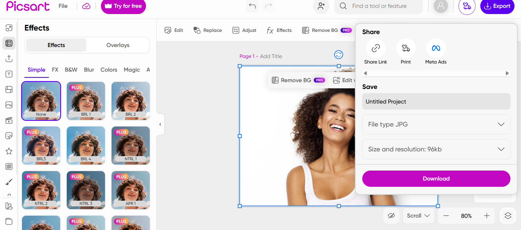Open the stickers panel in the sidebar
Image resolution: width=521 pixels, height=230 pixels.
[9, 136]
